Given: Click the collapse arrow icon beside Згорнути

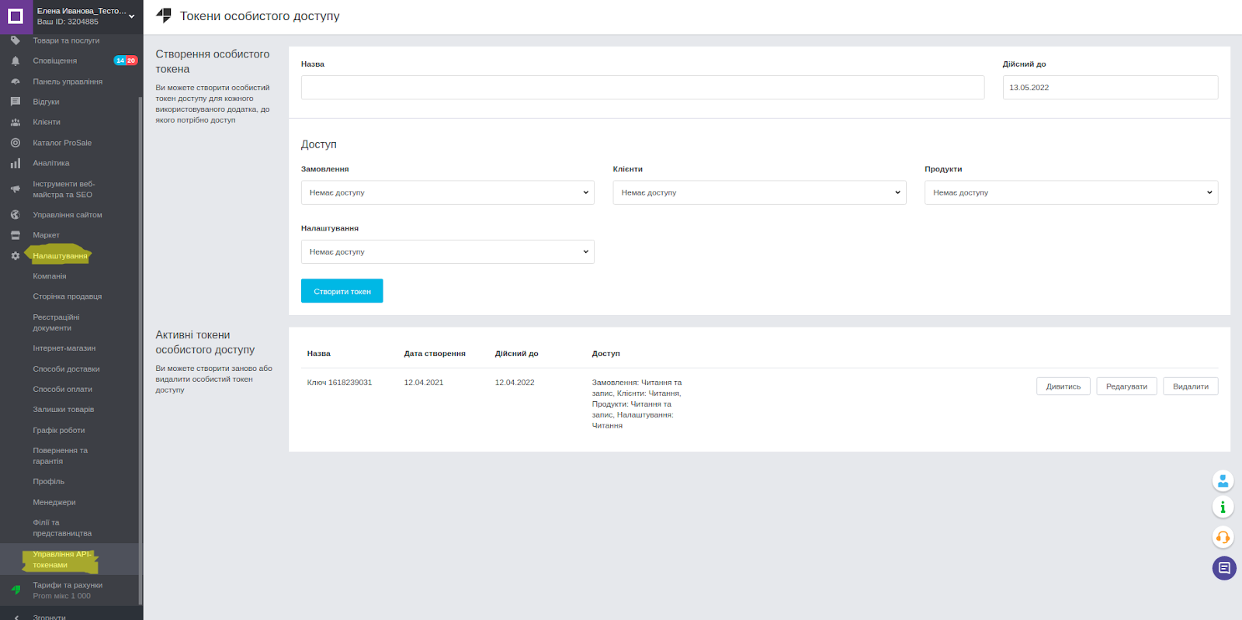Looking at the screenshot, I should coord(16,618).
